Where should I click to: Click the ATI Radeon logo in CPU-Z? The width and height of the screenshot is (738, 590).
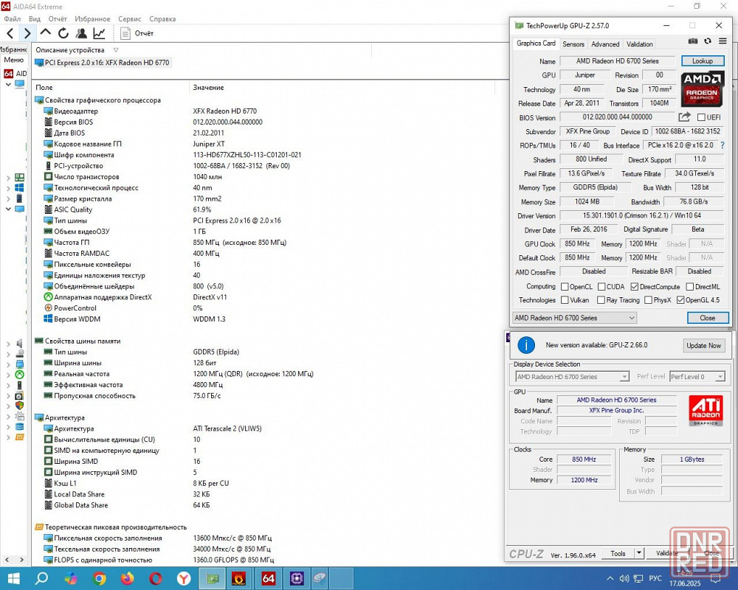(706, 410)
